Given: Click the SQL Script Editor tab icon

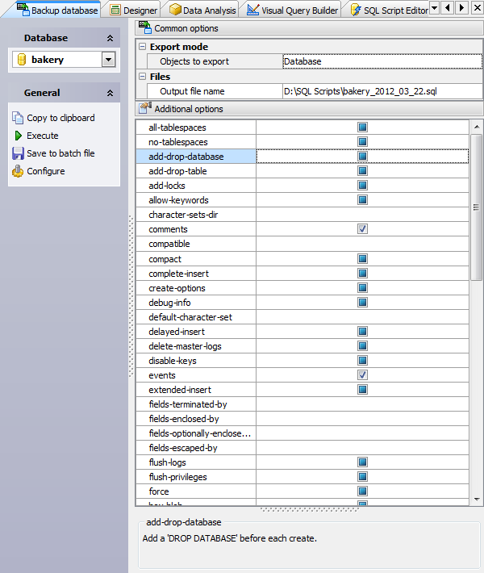Looking at the screenshot, I should click(355, 10).
